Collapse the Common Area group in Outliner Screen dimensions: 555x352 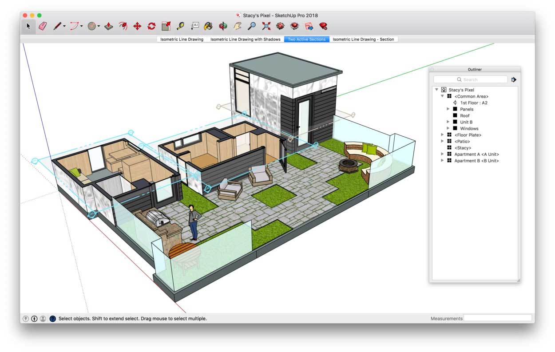[442, 96]
